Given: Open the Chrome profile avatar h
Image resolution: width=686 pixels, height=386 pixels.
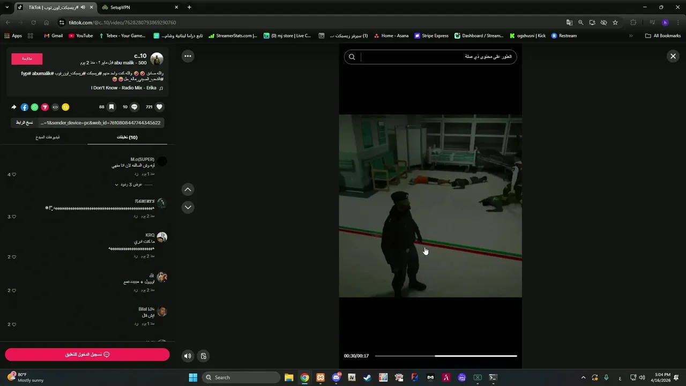Looking at the screenshot, I should pos(665,23).
